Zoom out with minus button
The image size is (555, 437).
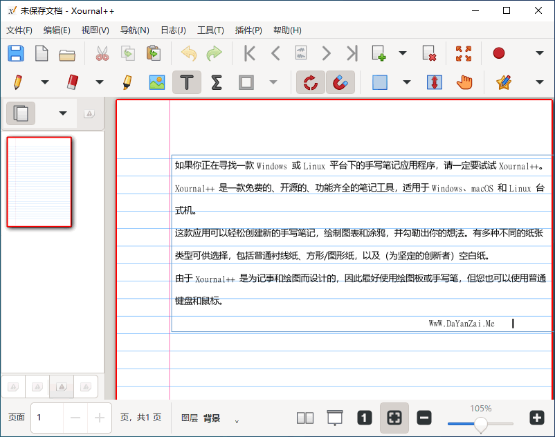(x=424, y=418)
